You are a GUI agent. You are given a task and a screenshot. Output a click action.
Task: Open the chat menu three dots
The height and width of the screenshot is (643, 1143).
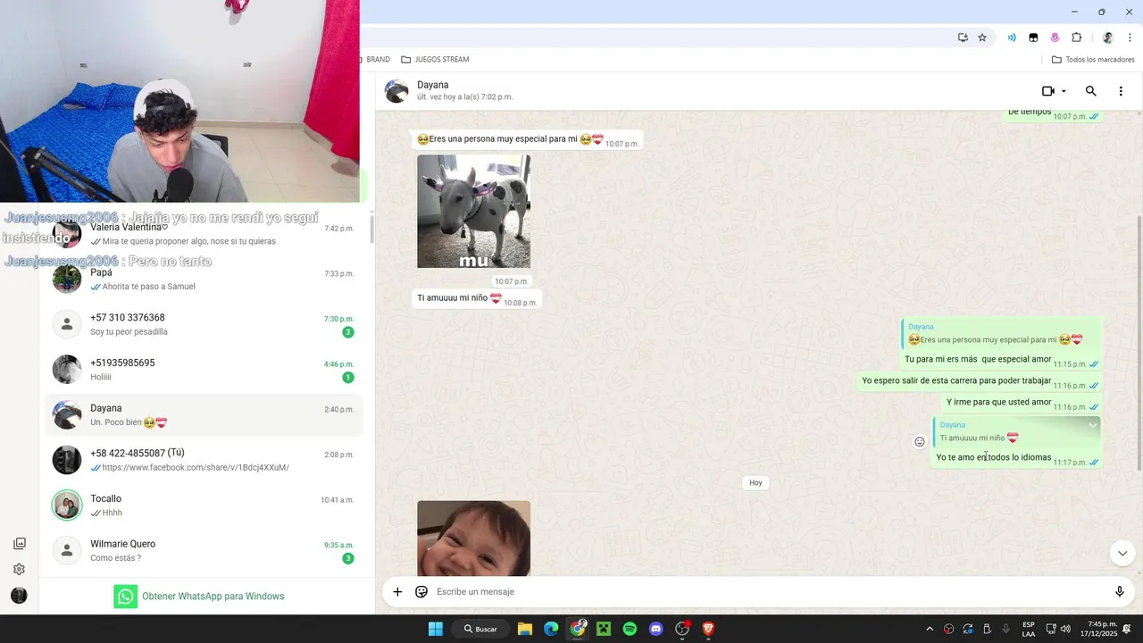tap(1121, 91)
